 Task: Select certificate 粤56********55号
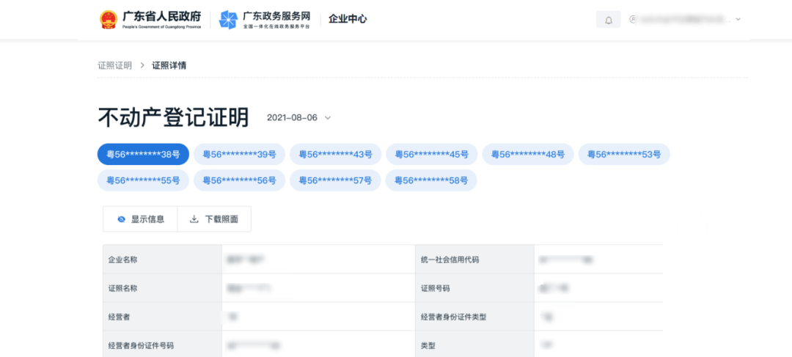pyautogui.click(x=143, y=180)
